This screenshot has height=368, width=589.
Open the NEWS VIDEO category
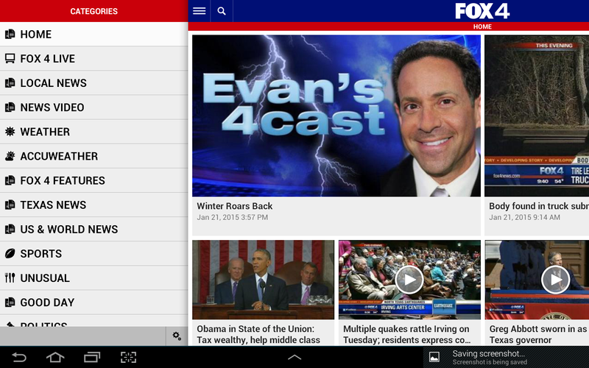(94, 107)
